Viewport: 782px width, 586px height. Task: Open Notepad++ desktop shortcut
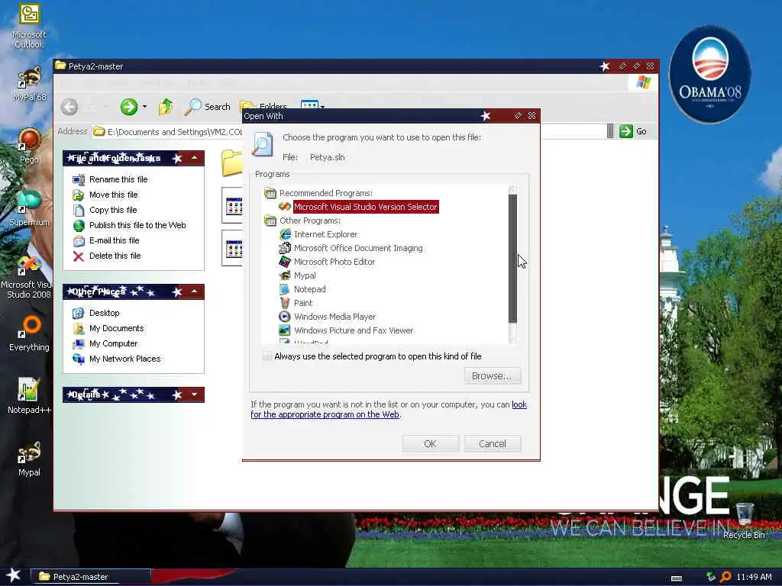pyautogui.click(x=29, y=396)
